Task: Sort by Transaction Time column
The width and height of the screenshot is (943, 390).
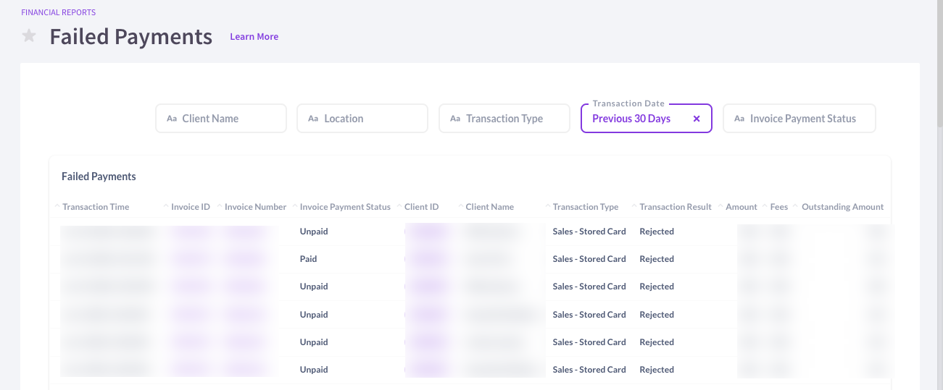Action: click(96, 207)
